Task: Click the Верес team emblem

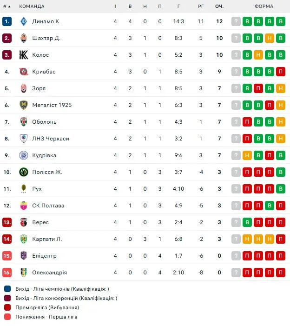Action: pos(24,222)
